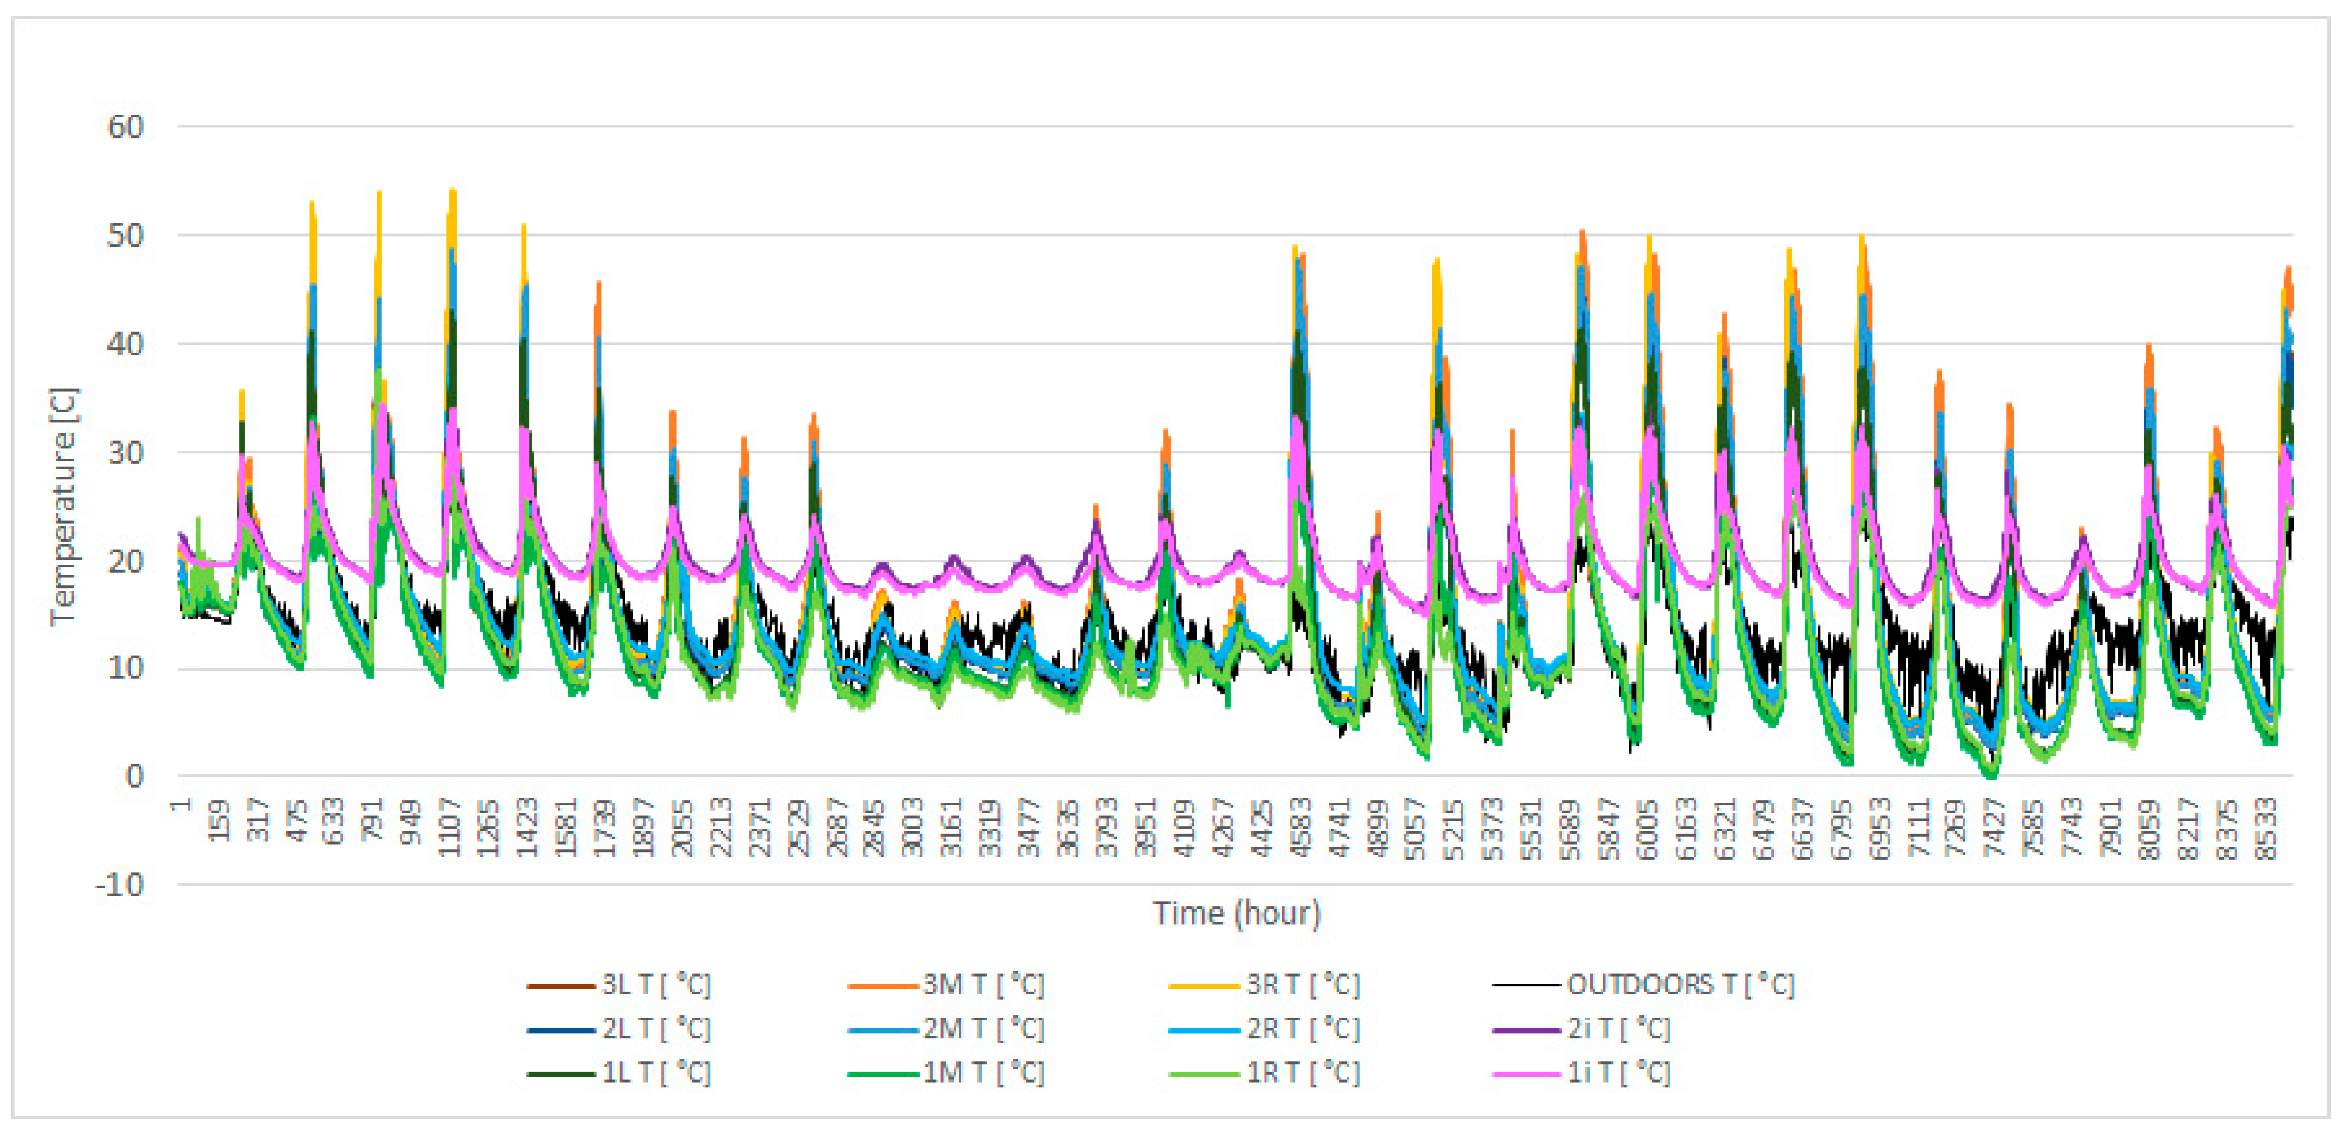Click the 1i T pink legend swatch
Image resolution: width=2344 pixels, height=1131 pixels.
pos(1526,1075)
